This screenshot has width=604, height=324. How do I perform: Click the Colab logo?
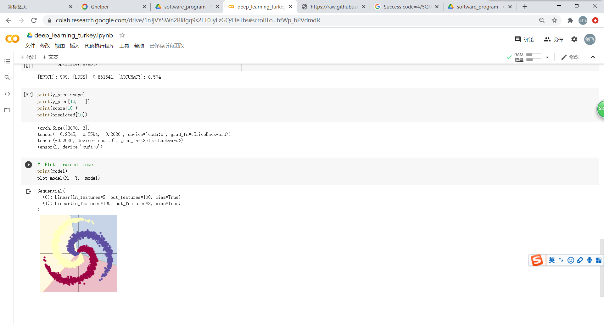[12, 39]
